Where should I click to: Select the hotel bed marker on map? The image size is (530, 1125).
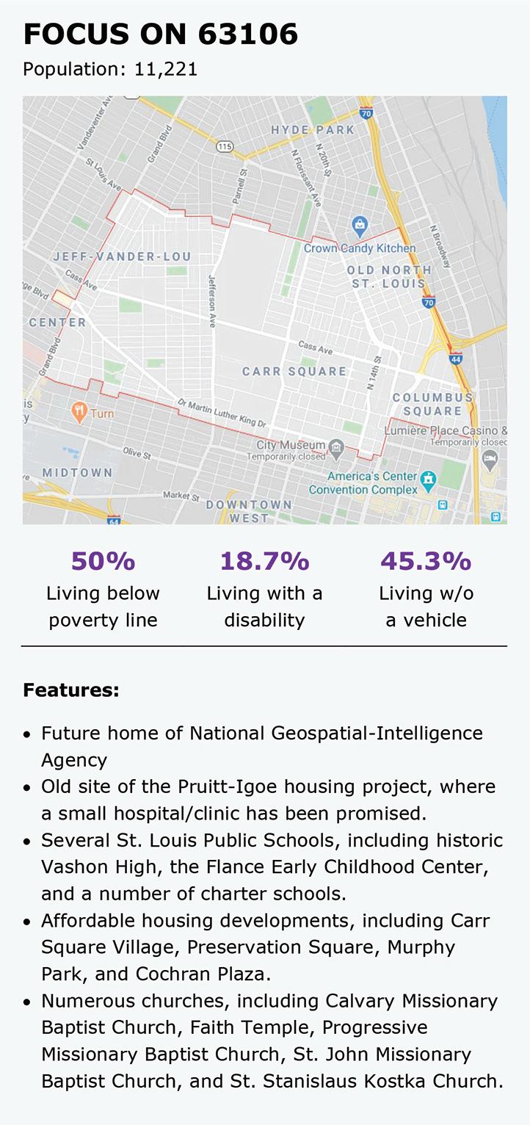(x=490, y=460)
